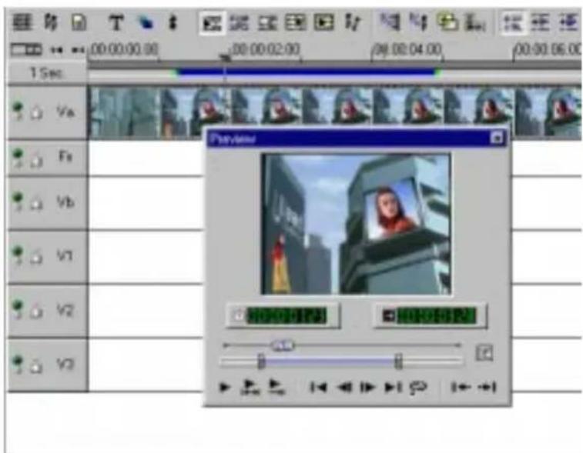Viewport: 583px width, 453px height.
Task: Lock track V3 with its padlock icon
Action: [36, 366]
